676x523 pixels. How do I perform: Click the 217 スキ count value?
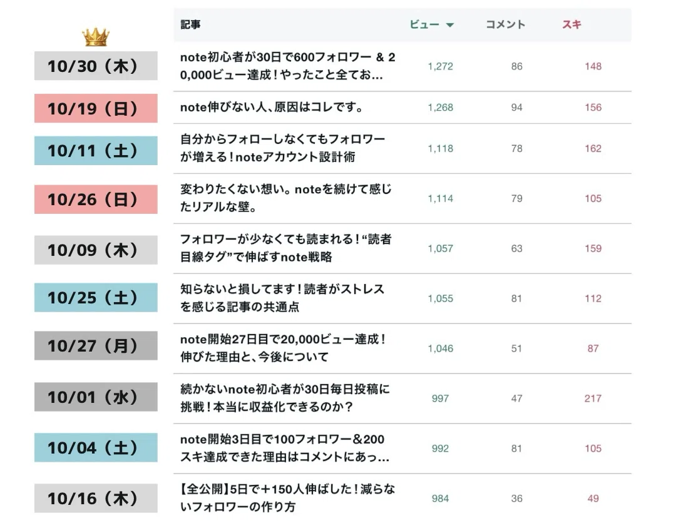pyautogui.click(x=593, y=399)
